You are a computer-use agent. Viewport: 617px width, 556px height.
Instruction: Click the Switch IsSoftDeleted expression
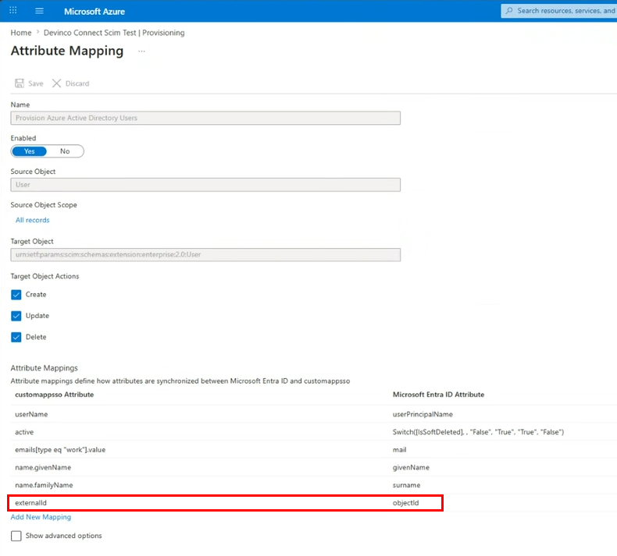(478, 432)
